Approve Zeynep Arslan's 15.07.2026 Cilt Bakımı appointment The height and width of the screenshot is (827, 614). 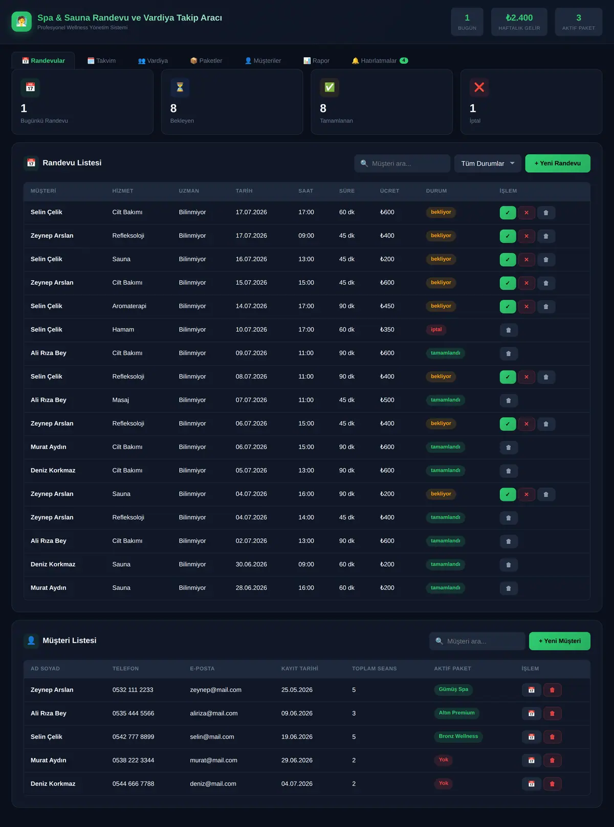coord(508,283)
